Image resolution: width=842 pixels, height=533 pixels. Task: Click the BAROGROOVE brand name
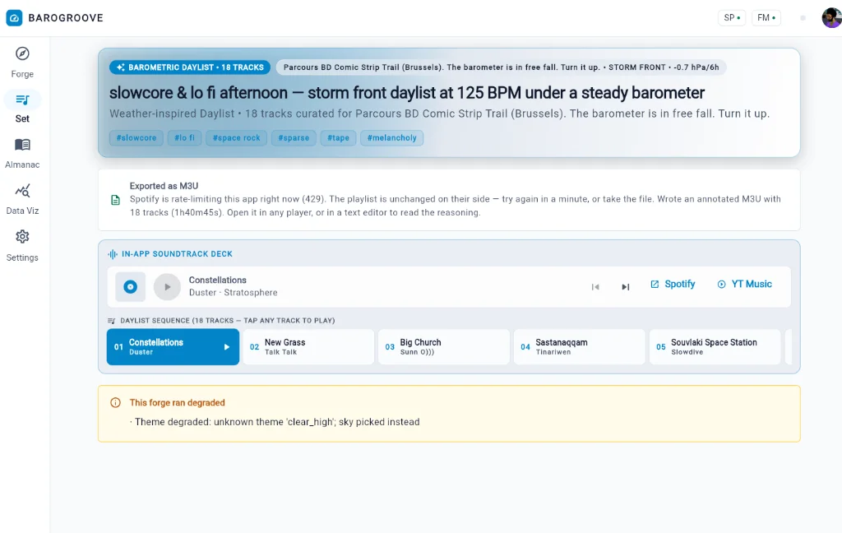[x=66, y=18]
